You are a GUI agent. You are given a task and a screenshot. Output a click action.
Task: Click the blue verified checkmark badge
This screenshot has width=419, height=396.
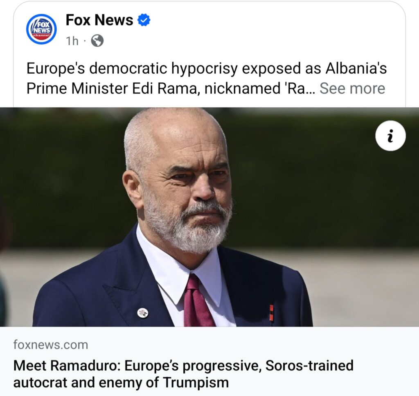[144, 20]
